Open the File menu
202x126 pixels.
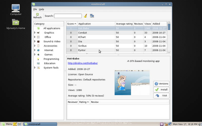pyautogui.click(x=35, y=9)
